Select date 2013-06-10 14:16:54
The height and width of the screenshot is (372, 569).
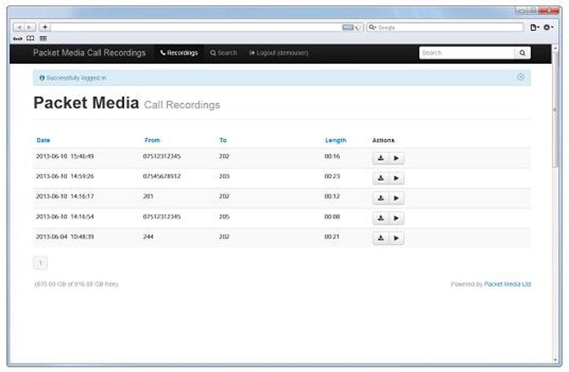[65, 217]
